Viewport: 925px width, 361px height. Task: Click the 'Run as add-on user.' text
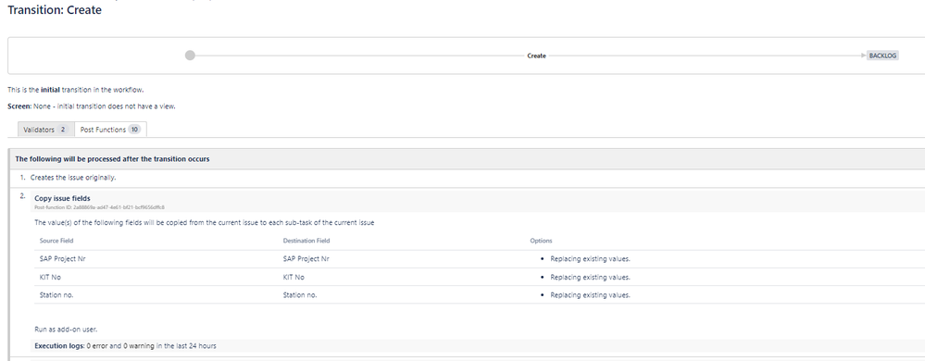coord(66,330)
